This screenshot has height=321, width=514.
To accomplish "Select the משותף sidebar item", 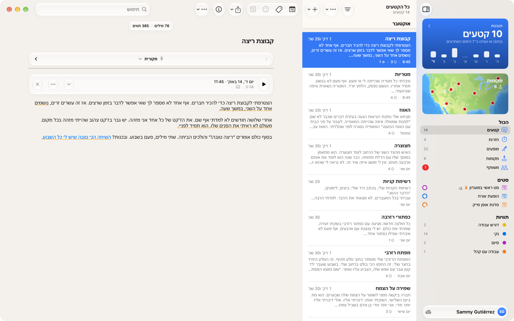I will (x=465, y=167).
